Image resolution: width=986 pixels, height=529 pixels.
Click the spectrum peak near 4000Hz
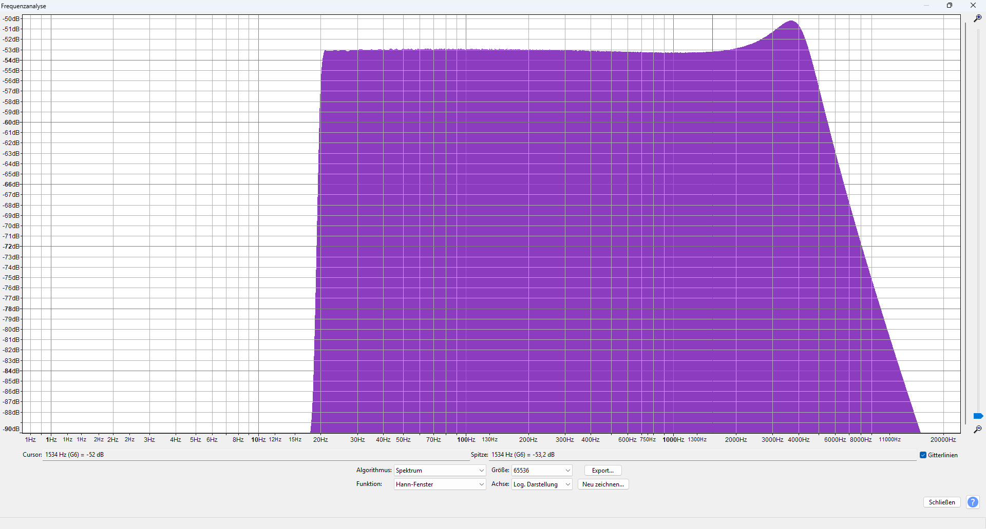point(792,22)
